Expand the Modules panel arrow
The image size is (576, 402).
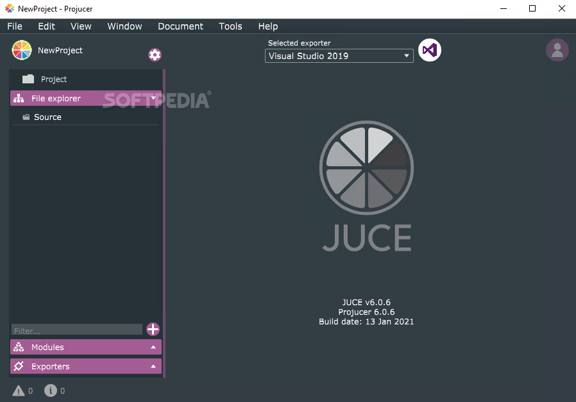pos(153,347)
